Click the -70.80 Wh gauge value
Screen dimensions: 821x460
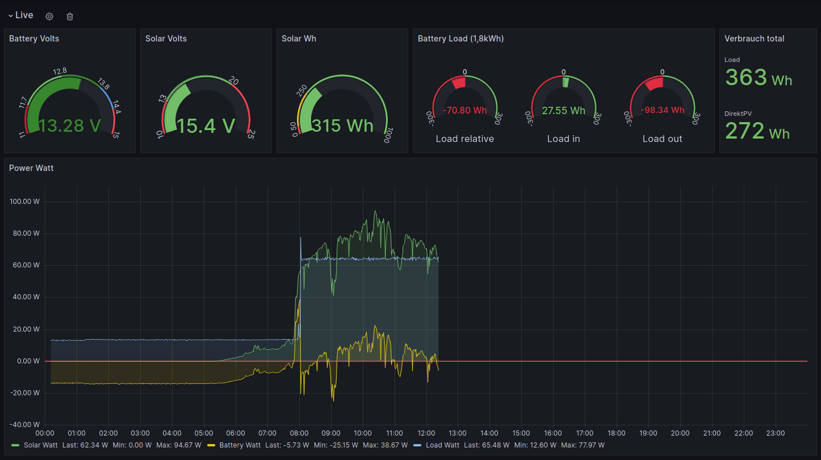[x=465, y=110]
